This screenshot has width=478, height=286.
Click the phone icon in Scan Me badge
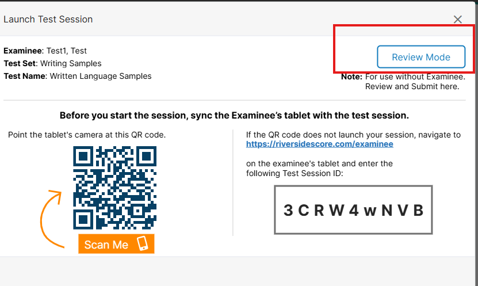click(142, 244)
